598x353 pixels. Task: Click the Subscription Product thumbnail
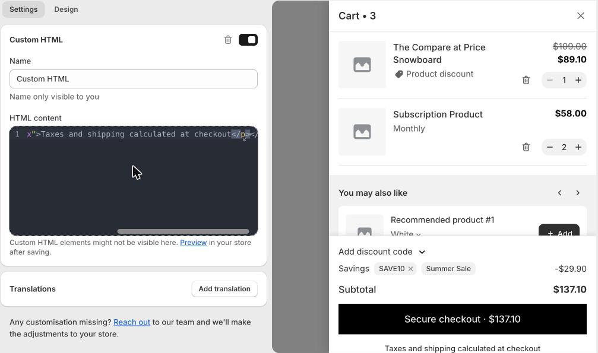coord(362,132)
